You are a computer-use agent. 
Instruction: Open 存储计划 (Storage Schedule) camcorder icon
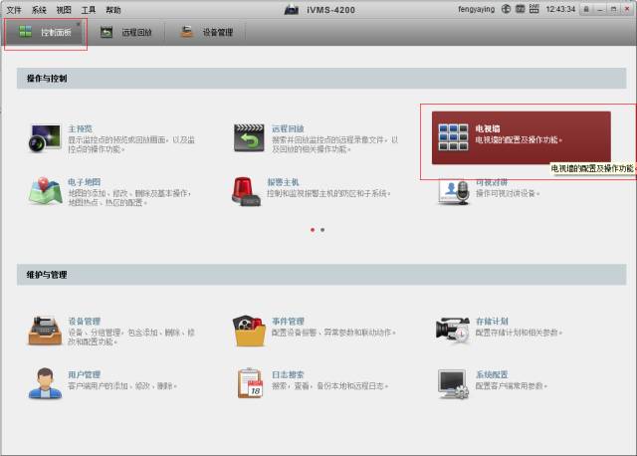coord(453,330)
